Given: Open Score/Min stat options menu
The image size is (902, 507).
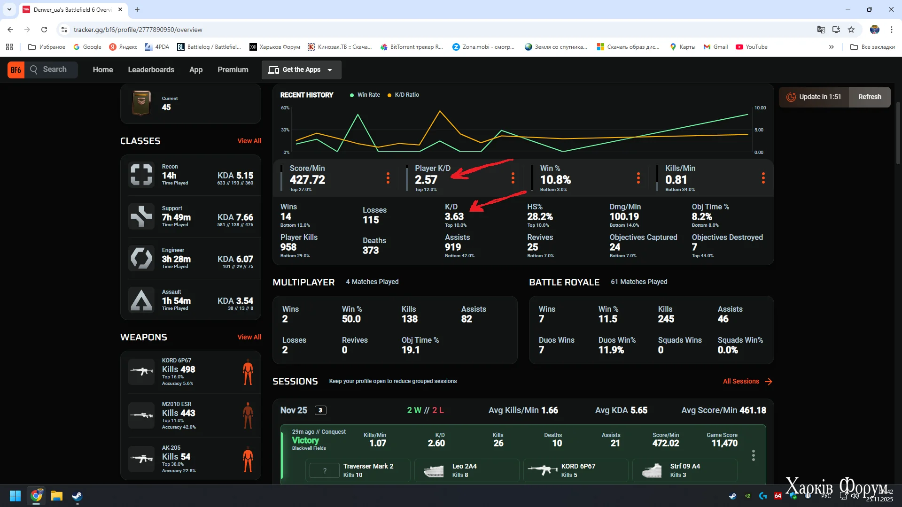Looking at the screenshot, I should pos(388,178).
